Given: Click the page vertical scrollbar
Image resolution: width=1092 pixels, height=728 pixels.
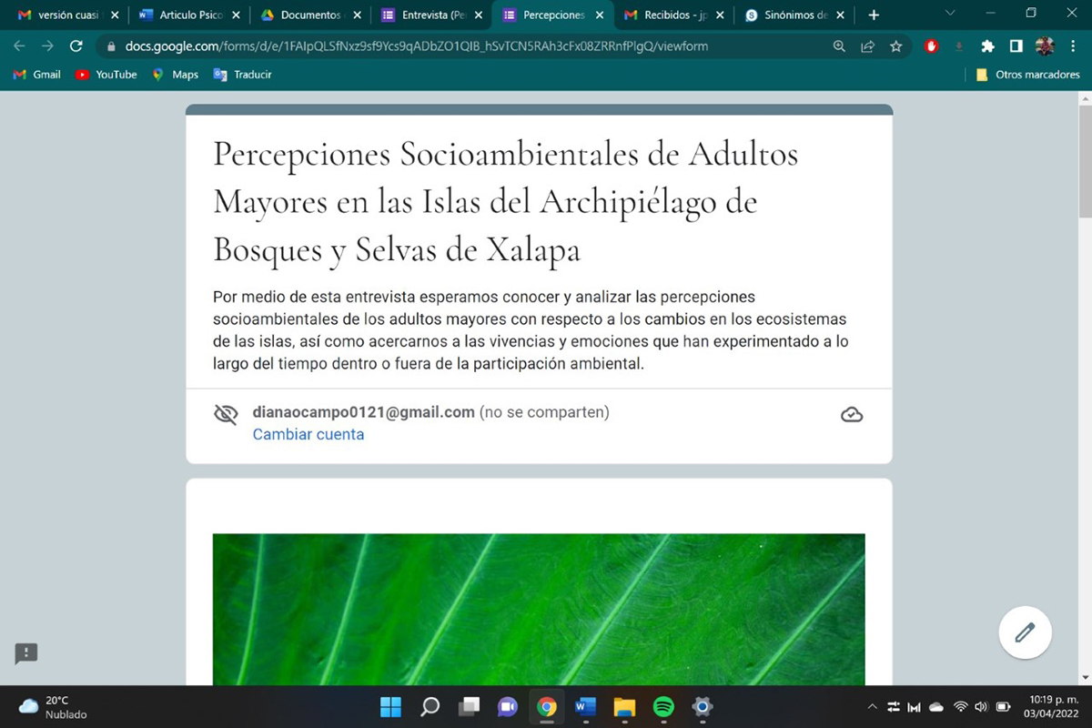Looking at the screenshot, I should pos(1085,364).
